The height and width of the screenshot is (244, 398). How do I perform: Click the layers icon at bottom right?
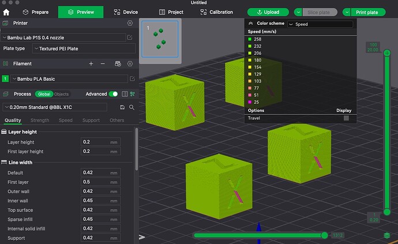[387, 235]
